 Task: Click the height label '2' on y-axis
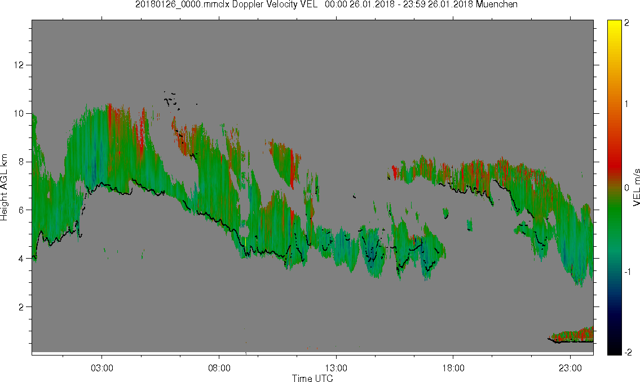(x=21, y=307)
